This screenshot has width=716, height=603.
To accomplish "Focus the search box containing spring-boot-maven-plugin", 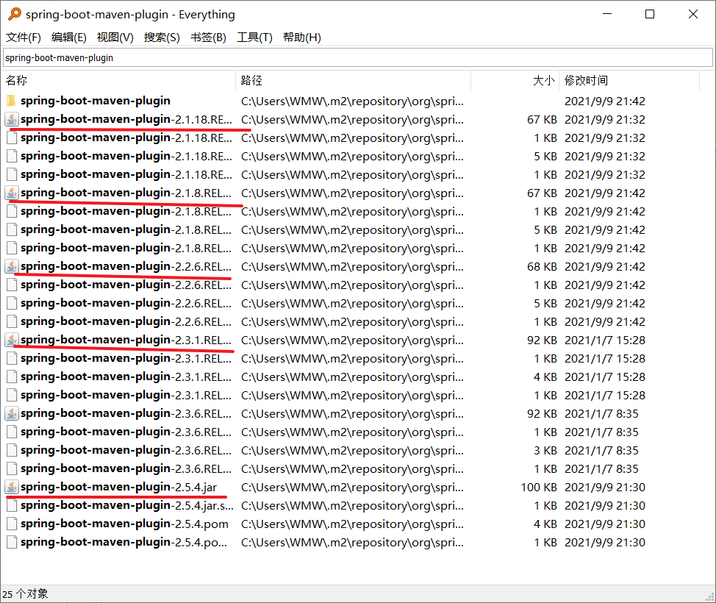I will pyautogui.click(x=357, y=57).
